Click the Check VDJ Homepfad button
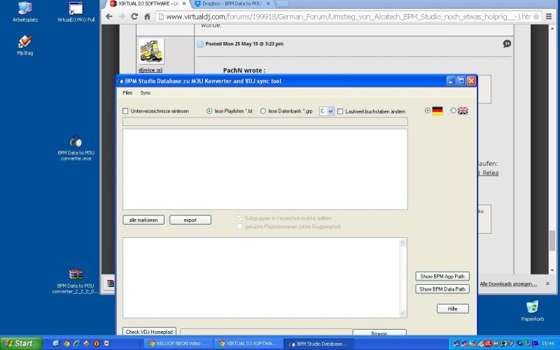Image resolution: width=560 pixels, height=350 pixels. 149,331
